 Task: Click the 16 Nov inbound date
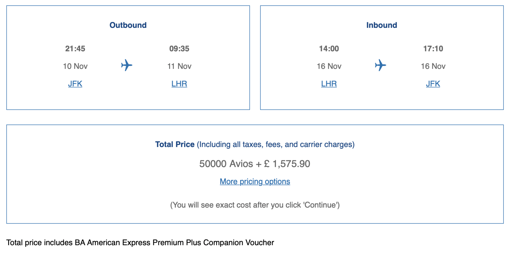[329, 66]
